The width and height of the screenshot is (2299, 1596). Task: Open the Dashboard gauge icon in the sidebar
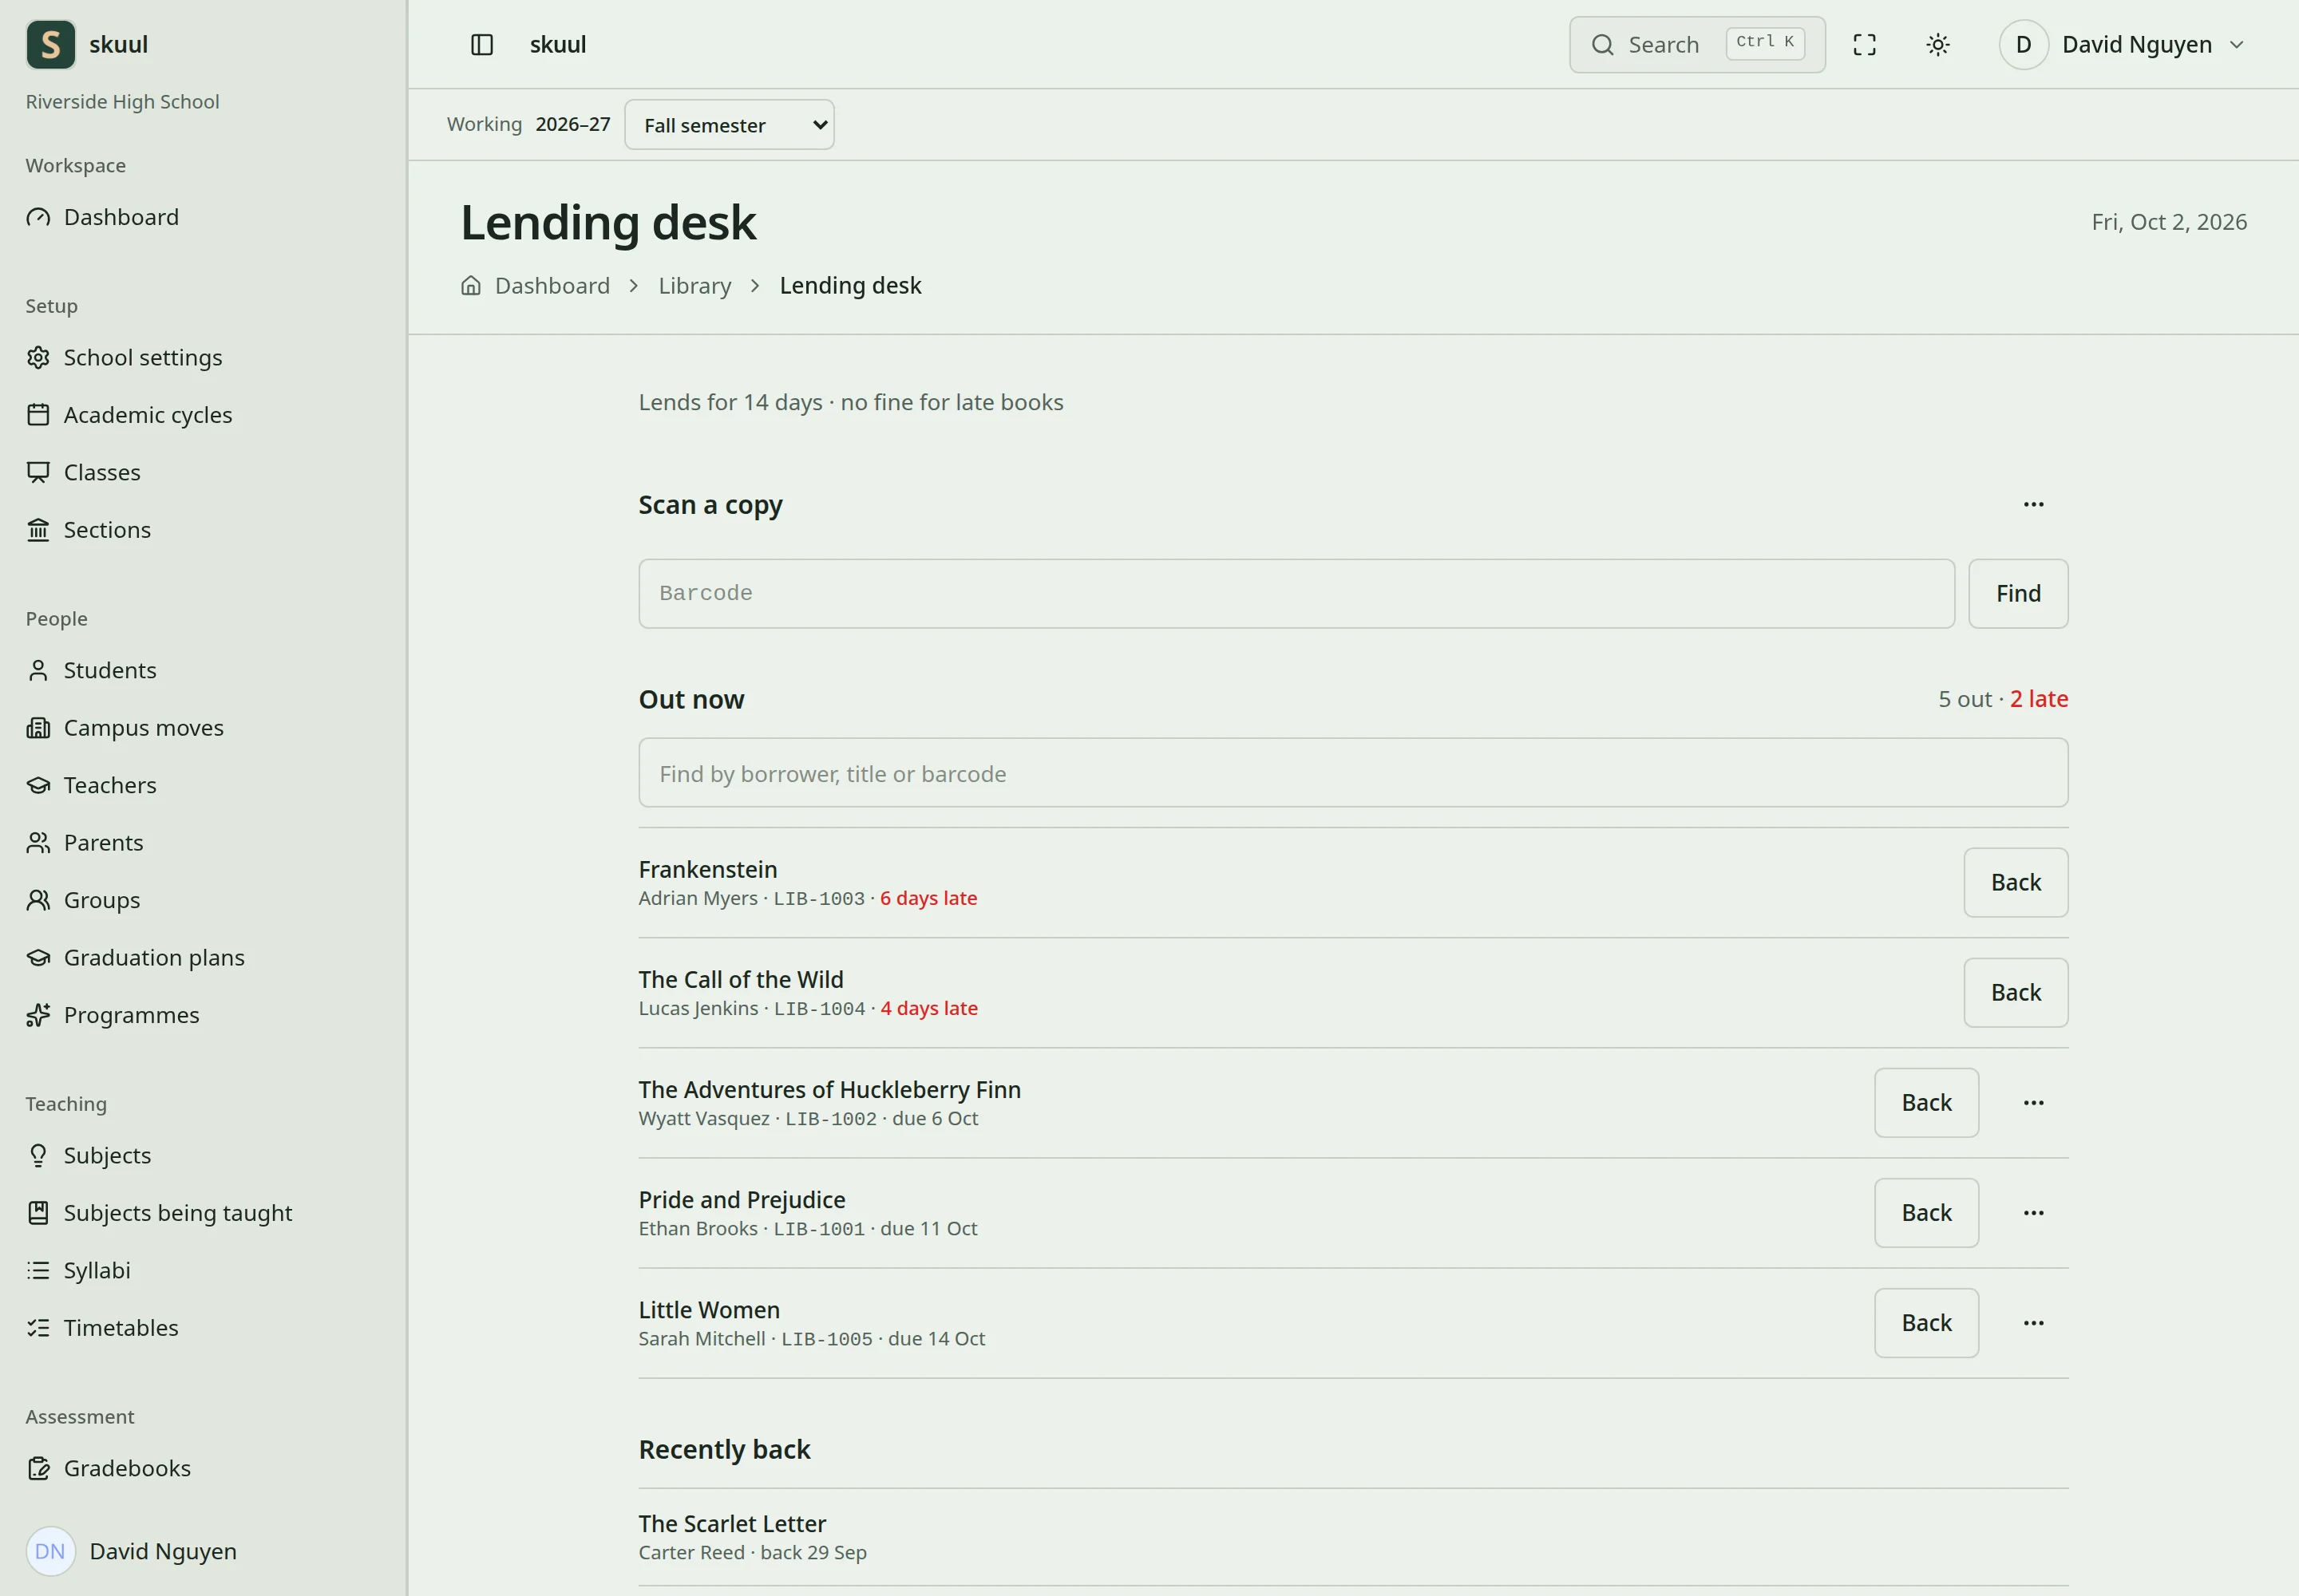tap(38, 217)
